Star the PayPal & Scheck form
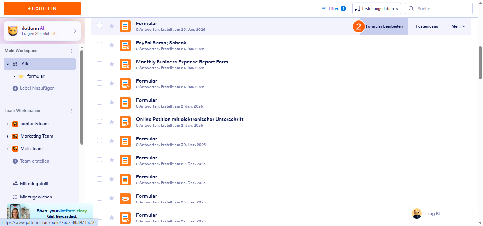Viewport: 483px width, 226px height. (112, 45)
